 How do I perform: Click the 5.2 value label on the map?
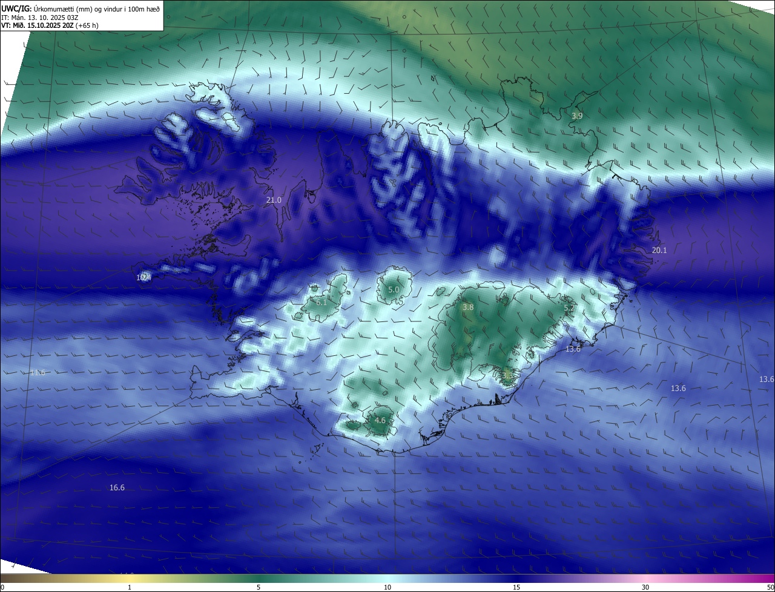click(569, 308)
